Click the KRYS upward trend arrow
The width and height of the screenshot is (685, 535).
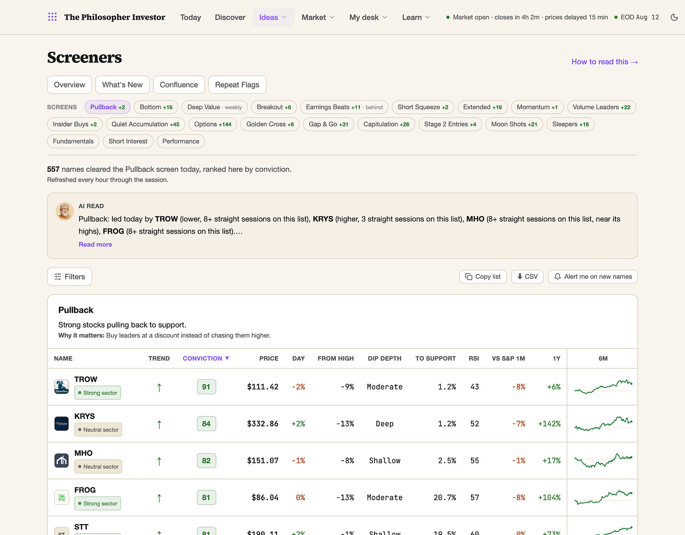click(159, 424)
